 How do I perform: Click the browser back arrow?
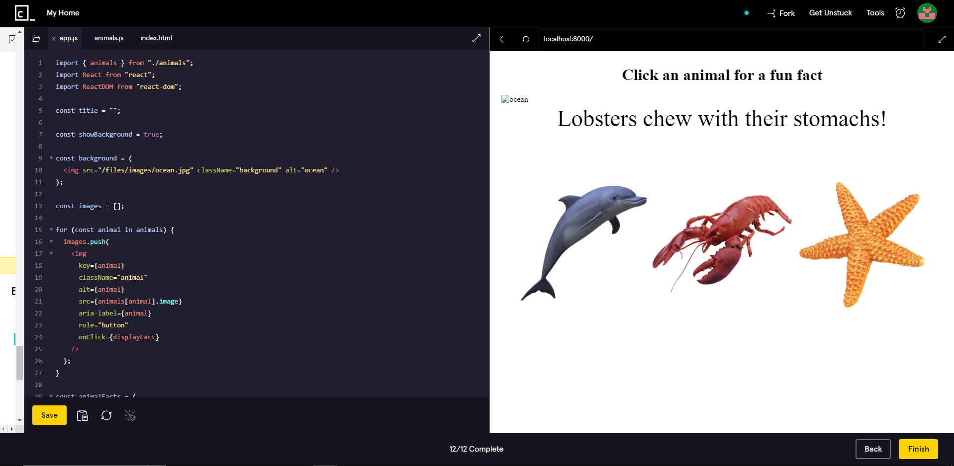pos(501,39)
